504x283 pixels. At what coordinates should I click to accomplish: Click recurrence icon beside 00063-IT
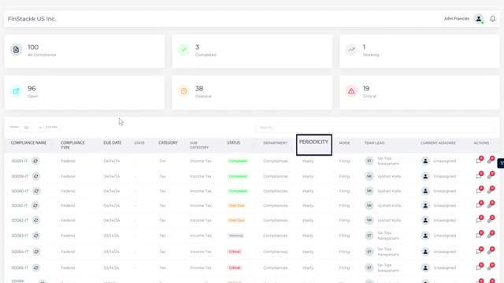(x=36, y=236)
